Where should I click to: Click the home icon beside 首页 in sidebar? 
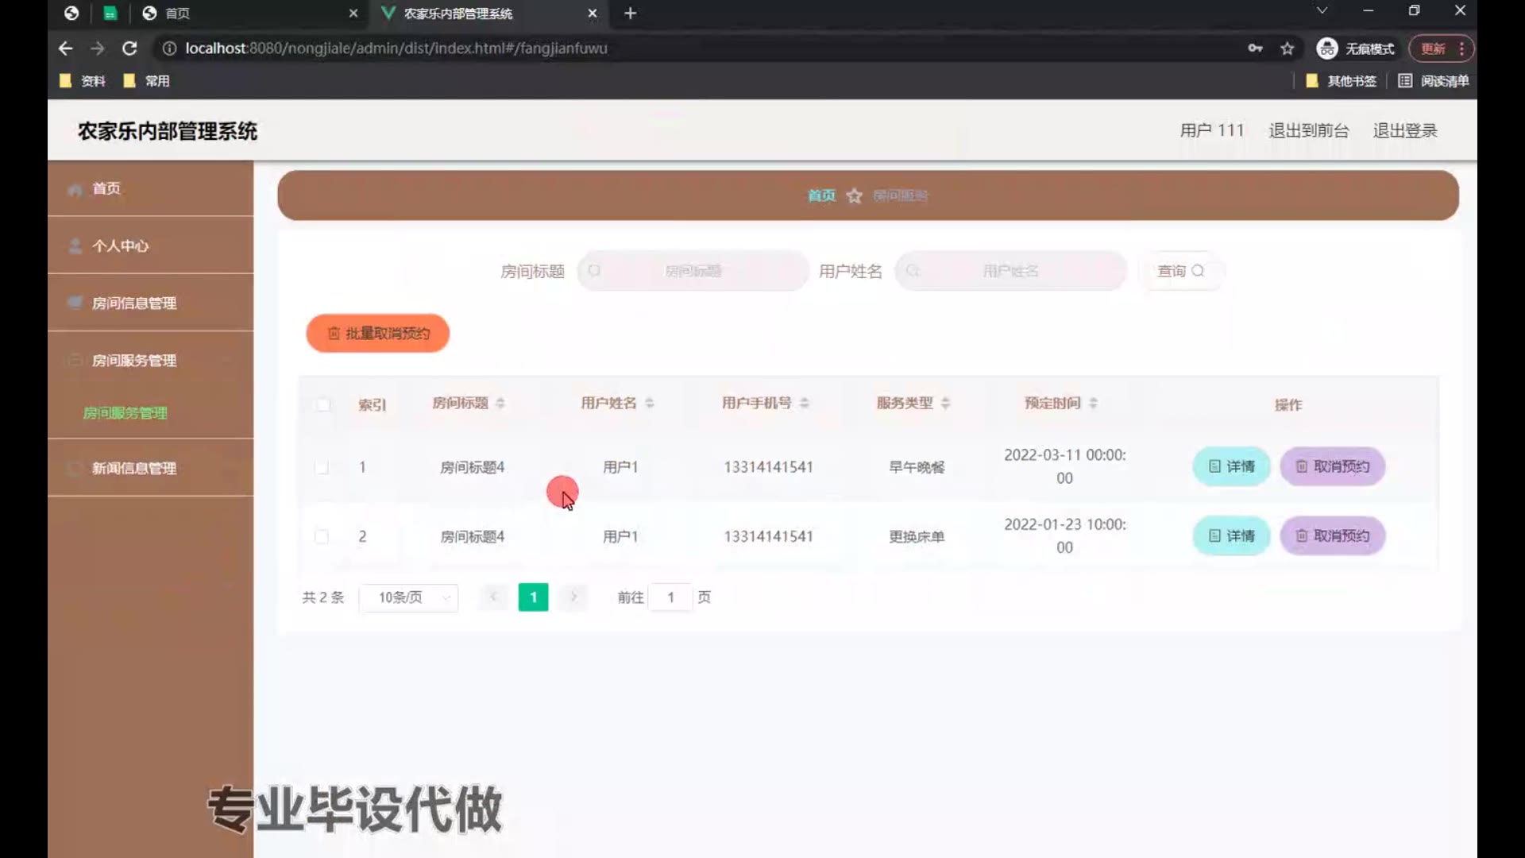click(x=75, y=189)
